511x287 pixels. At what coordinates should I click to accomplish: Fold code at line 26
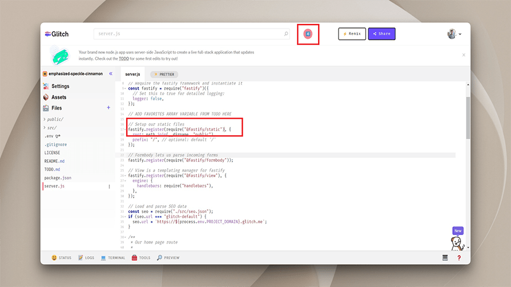126,176
